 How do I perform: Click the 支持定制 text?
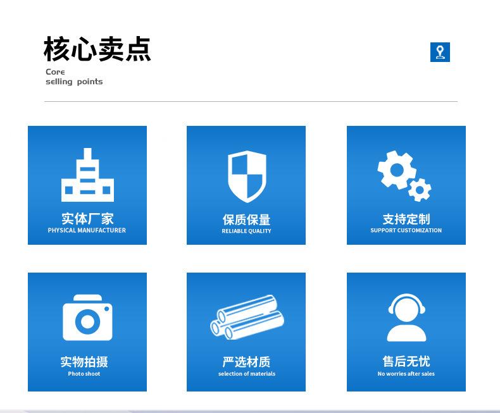406,219
